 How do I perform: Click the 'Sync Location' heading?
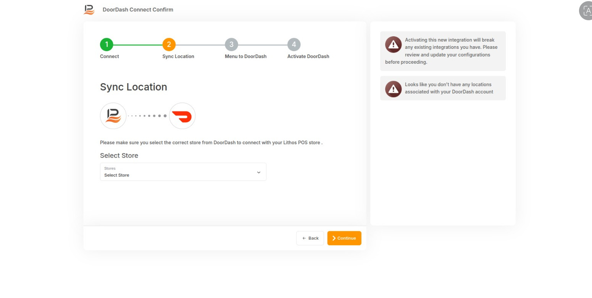(x=134, y=87)
